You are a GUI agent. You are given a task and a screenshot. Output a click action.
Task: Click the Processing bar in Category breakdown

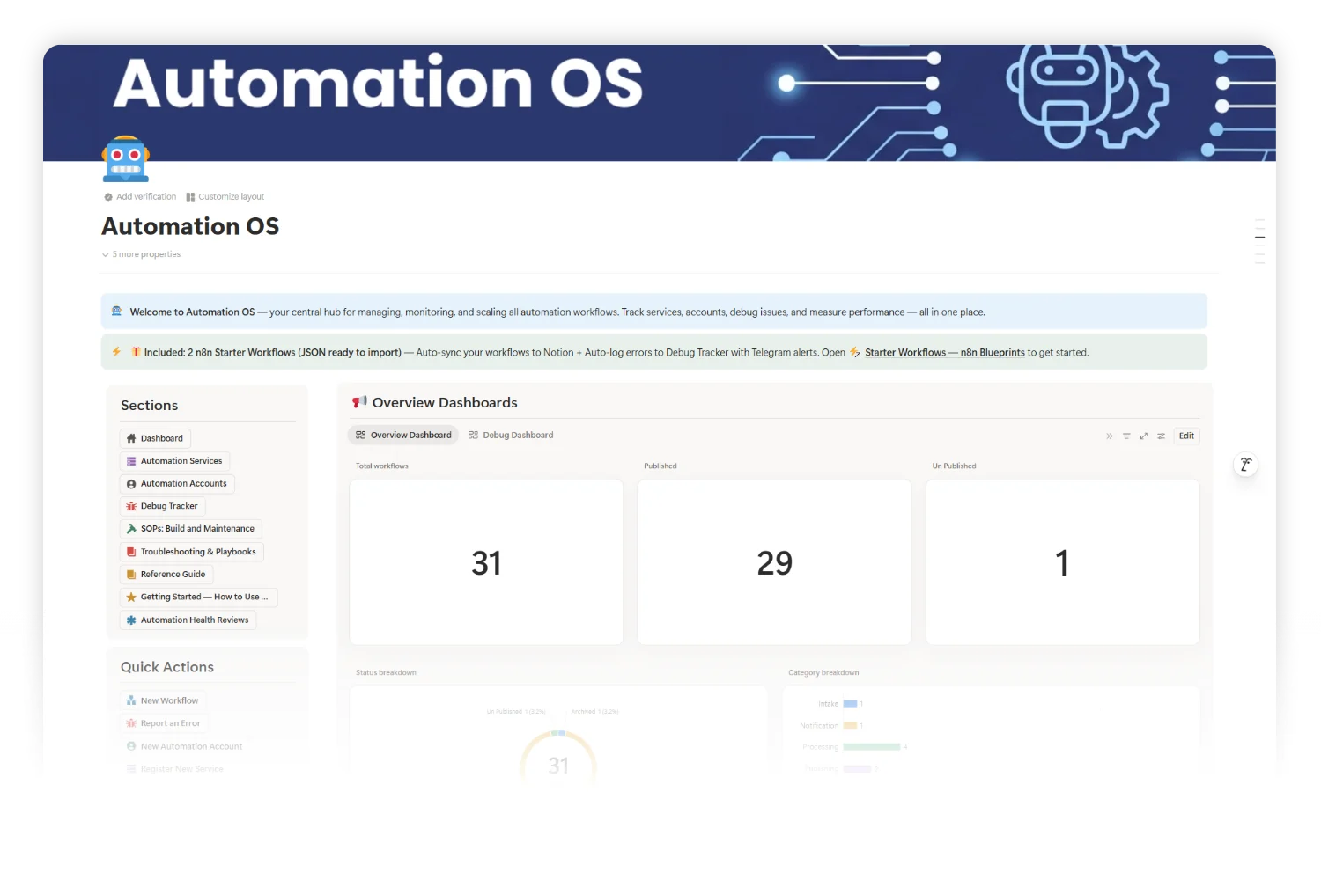click(x=872, y=747)
